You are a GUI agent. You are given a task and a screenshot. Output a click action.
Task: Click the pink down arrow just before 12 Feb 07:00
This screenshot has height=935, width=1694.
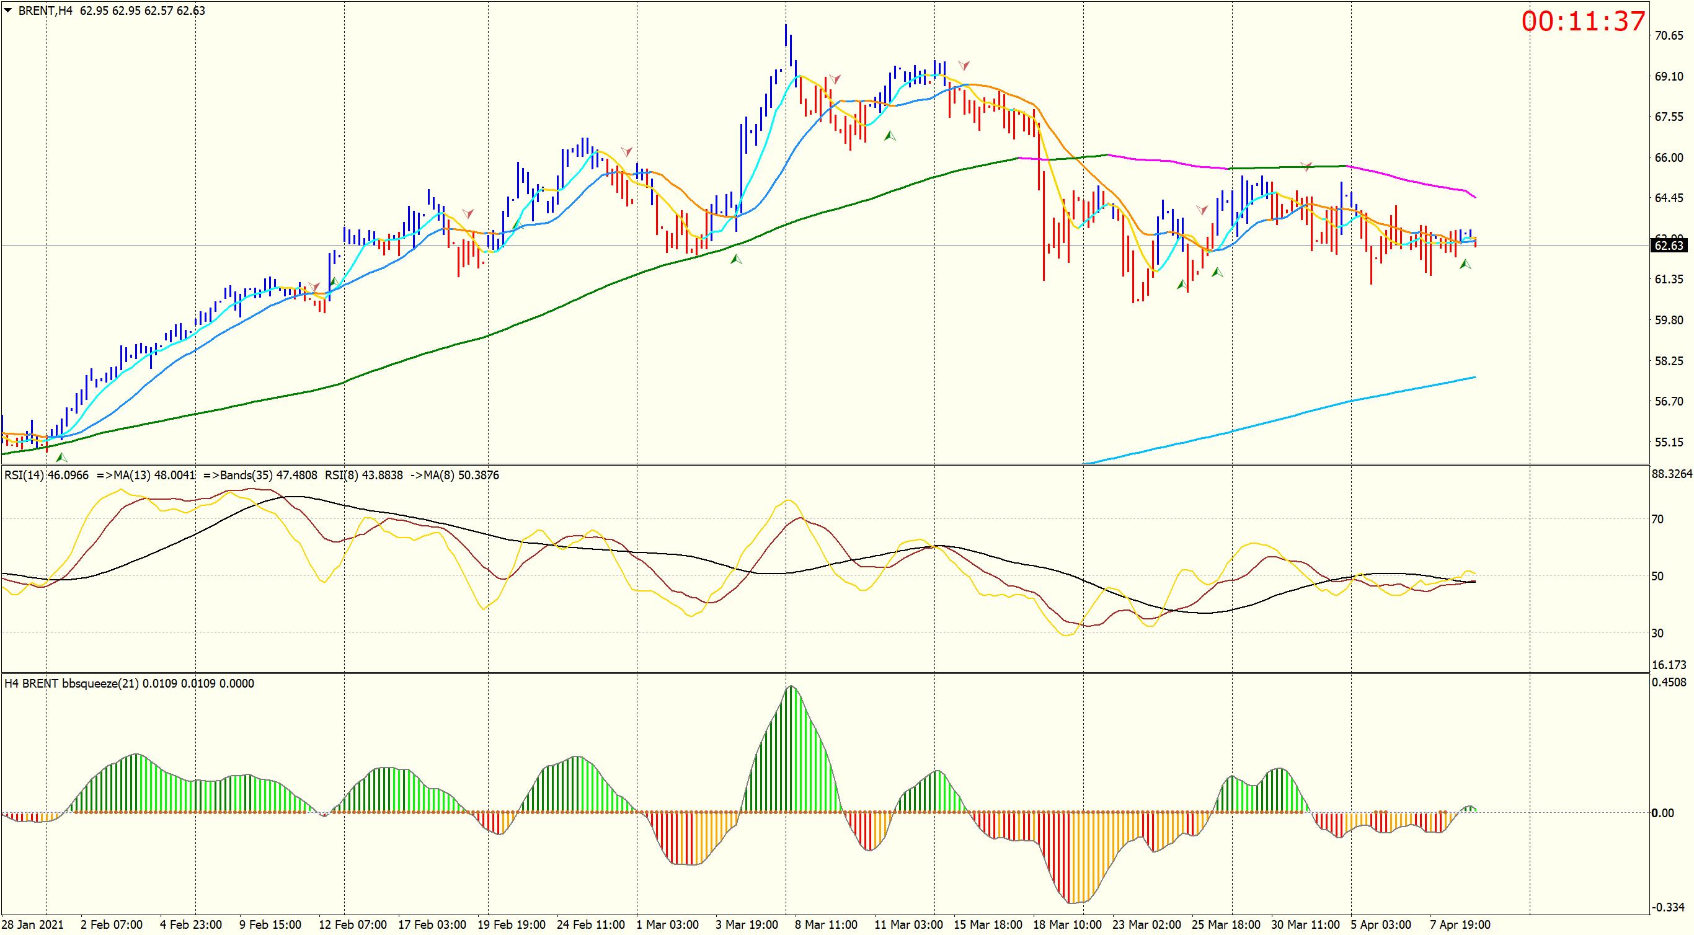point(314,286)
